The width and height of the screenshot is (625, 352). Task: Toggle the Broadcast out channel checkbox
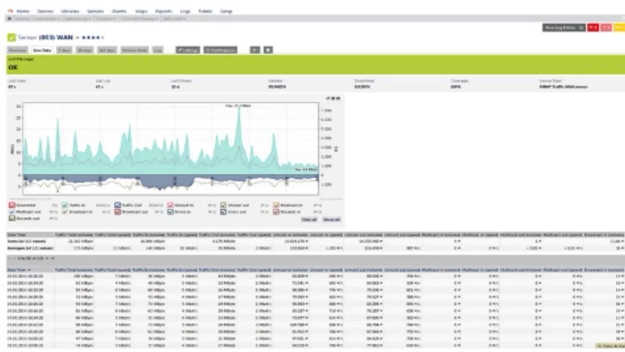118,212
